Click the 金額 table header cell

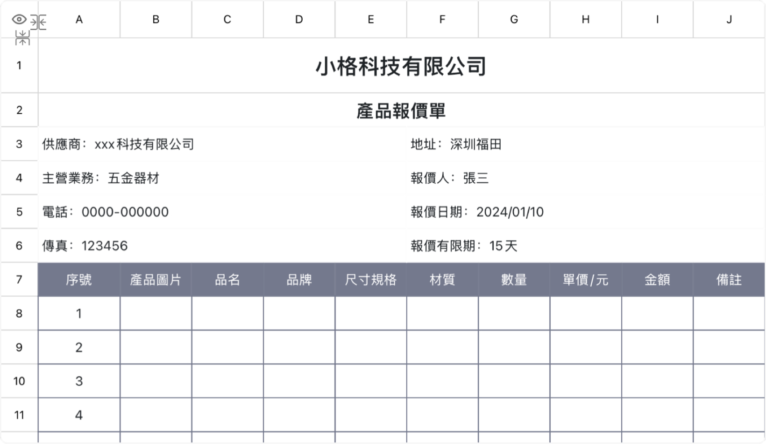[657, 279]
